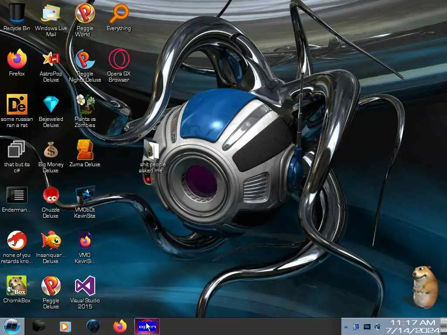Screen dimensions: 447x335
Task: Open the ChomikBox desktop shortcut
Action: tap(17, 289)
